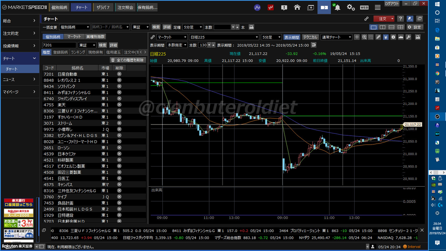
Task: Open the blue index chart icon in the header
Action: click(x=257, y=7)
